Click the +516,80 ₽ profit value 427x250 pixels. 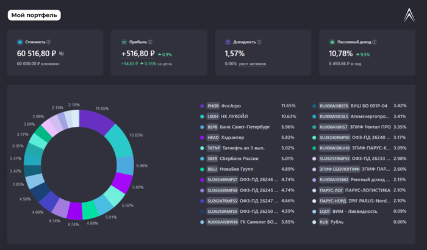[x=137, y=54]
